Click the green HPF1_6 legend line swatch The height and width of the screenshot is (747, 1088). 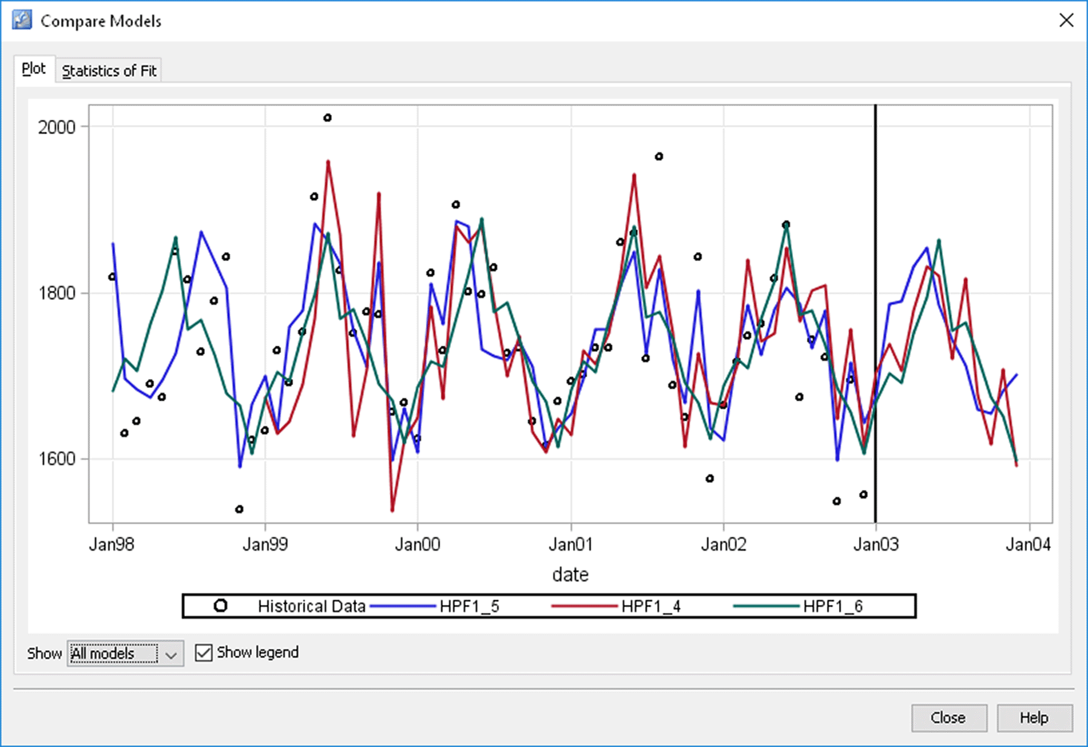[x=766, y=606]
